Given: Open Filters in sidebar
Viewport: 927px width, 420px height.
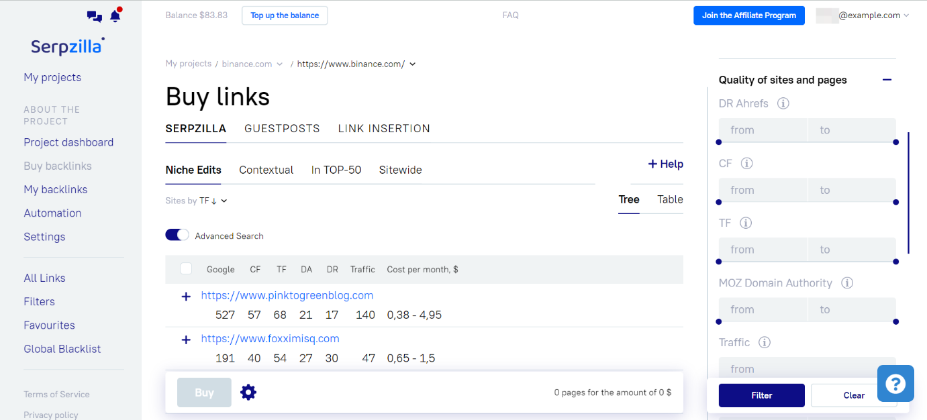Looking at the screenshot, I should click(x=39, y=301).
